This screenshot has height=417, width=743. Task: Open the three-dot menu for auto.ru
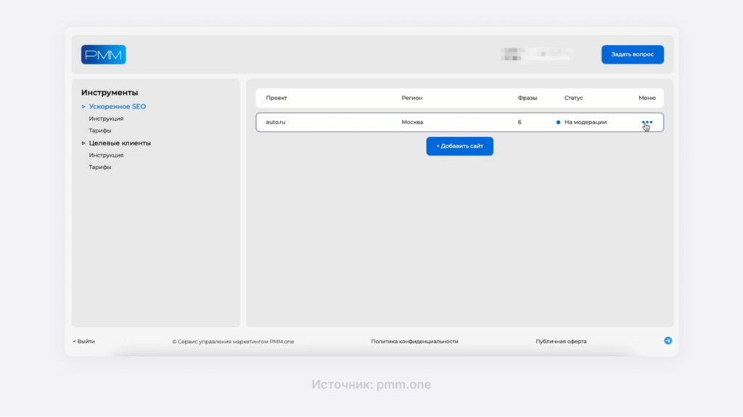pos(647,122)
